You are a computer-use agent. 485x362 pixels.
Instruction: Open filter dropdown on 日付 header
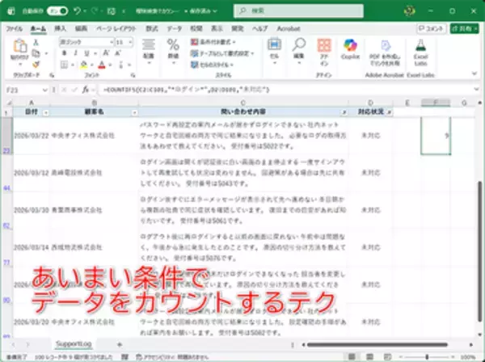pos(46,112)
